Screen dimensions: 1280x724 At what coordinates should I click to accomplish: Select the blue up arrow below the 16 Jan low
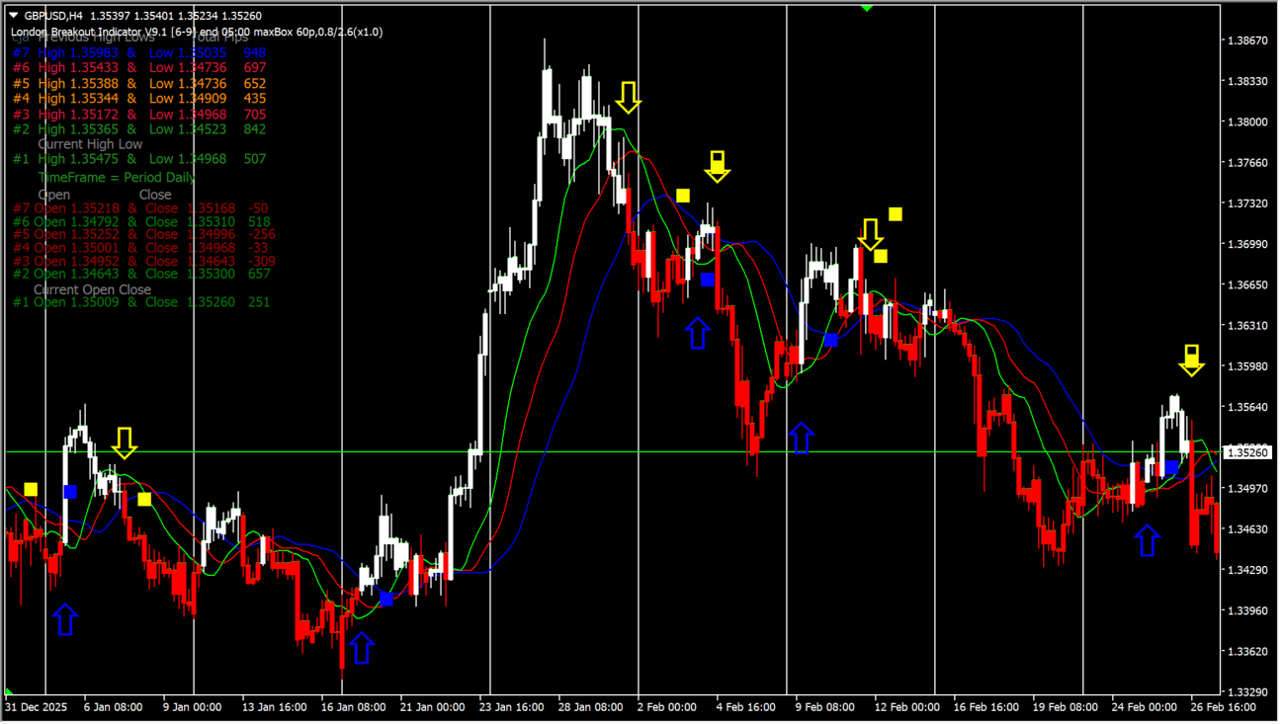tap(362, 648)
